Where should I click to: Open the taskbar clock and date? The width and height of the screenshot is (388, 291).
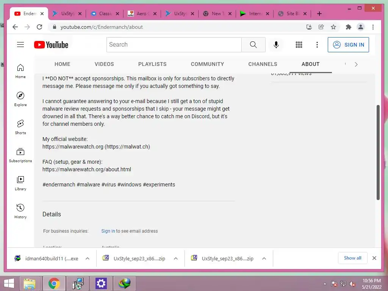[x=371, y=284]
